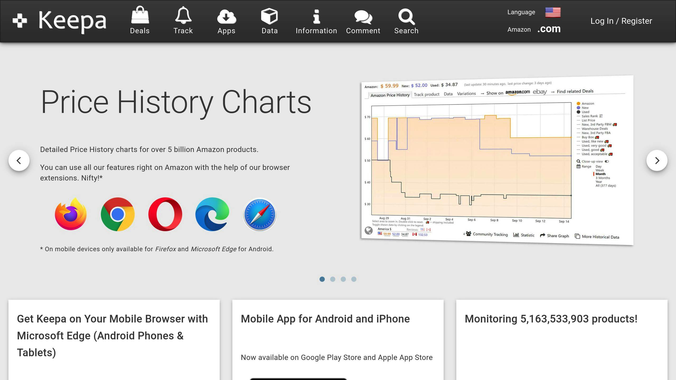Click Log In / Register

pos(621,21)
